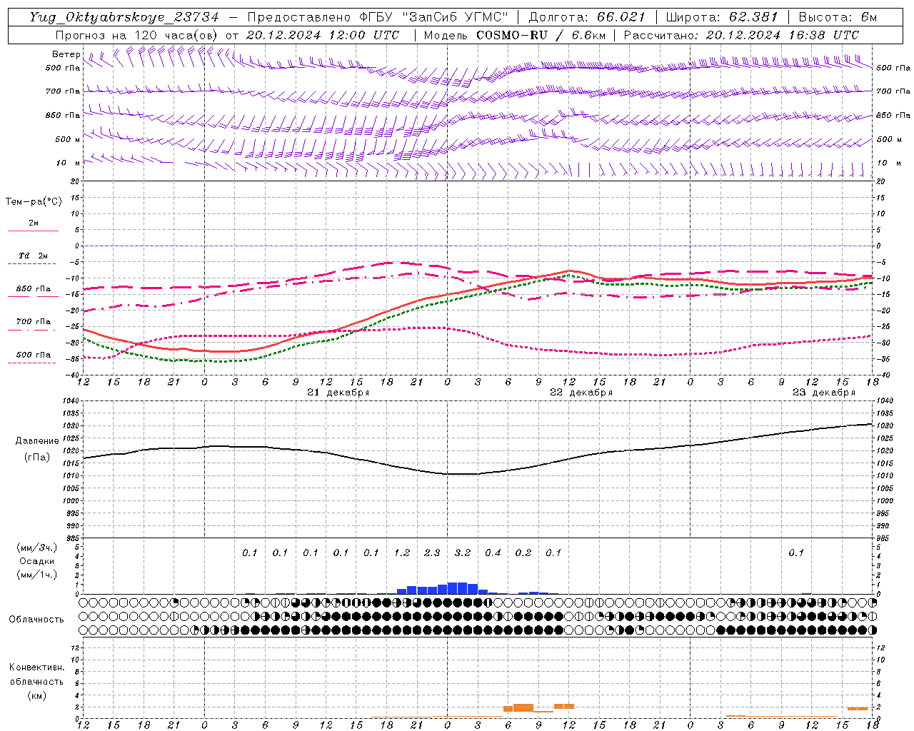Click the Конвективн. label
914x731 pixels.
[37, 667]
